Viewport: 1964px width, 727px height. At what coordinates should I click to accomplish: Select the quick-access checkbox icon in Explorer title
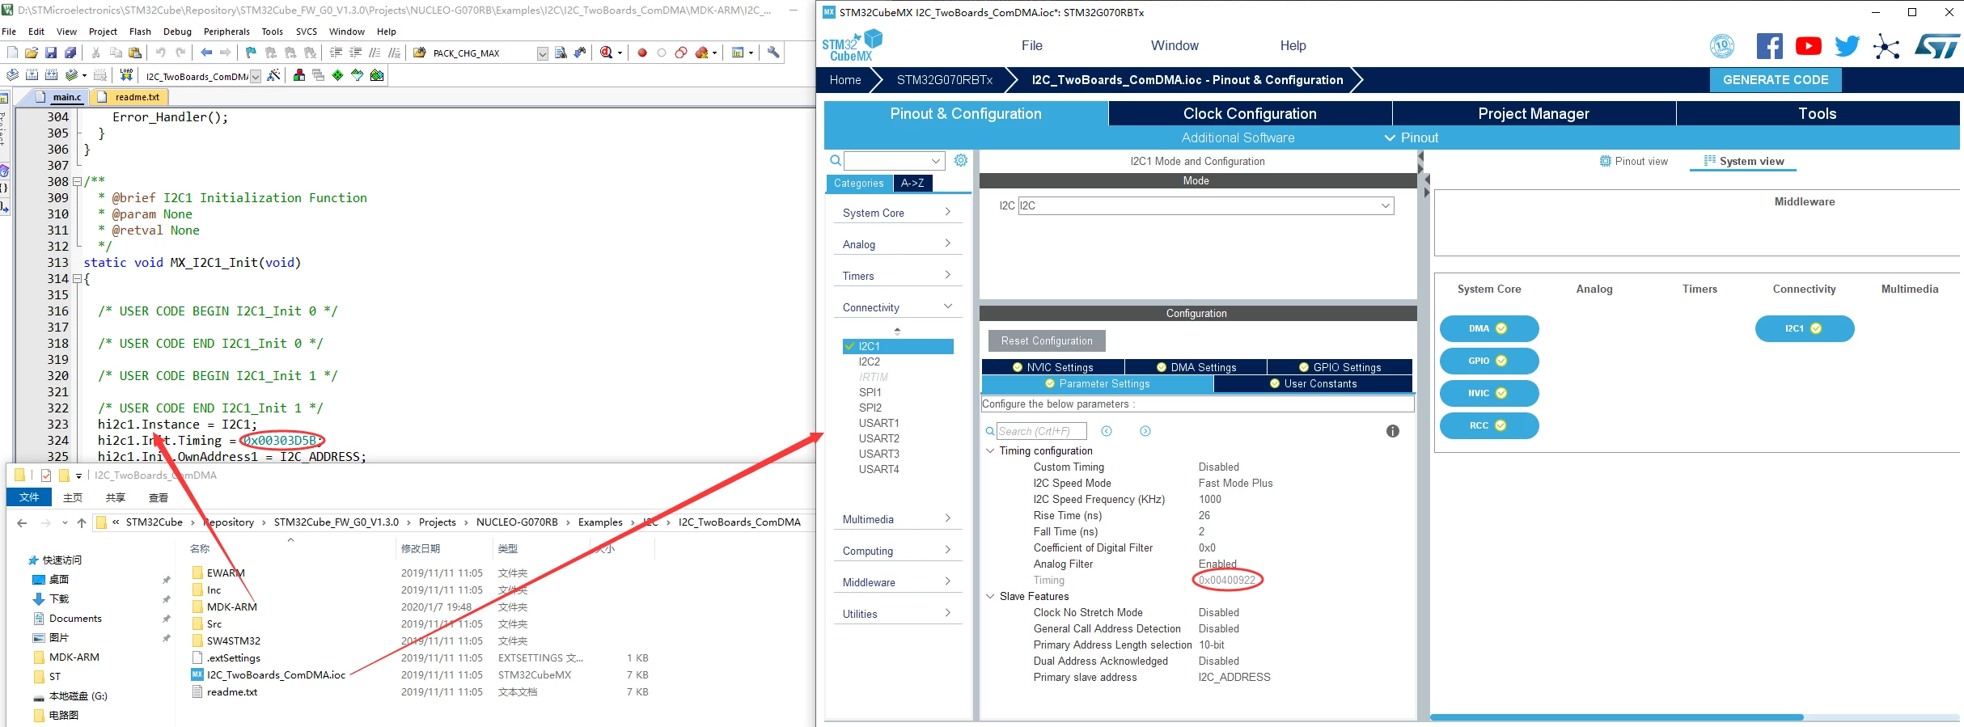click(46, 476)
